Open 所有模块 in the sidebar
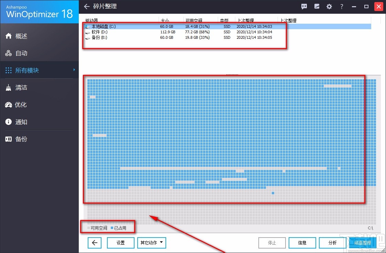Screen dimensions: 386x253 (x=39, y=70)
